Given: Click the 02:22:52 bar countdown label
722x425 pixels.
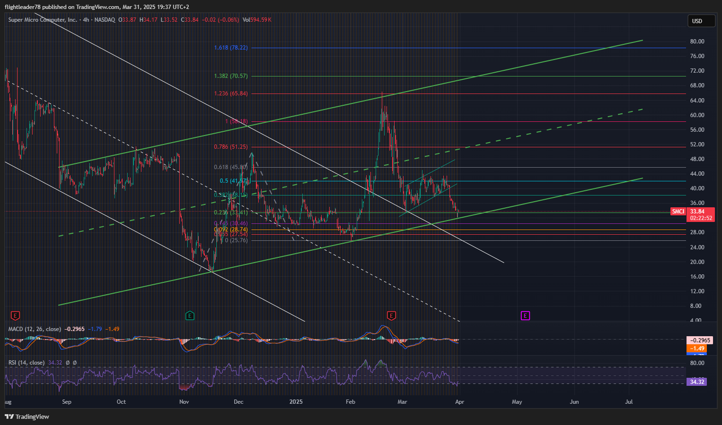Looking at the screenshot, I should click(x=701, y=219).
